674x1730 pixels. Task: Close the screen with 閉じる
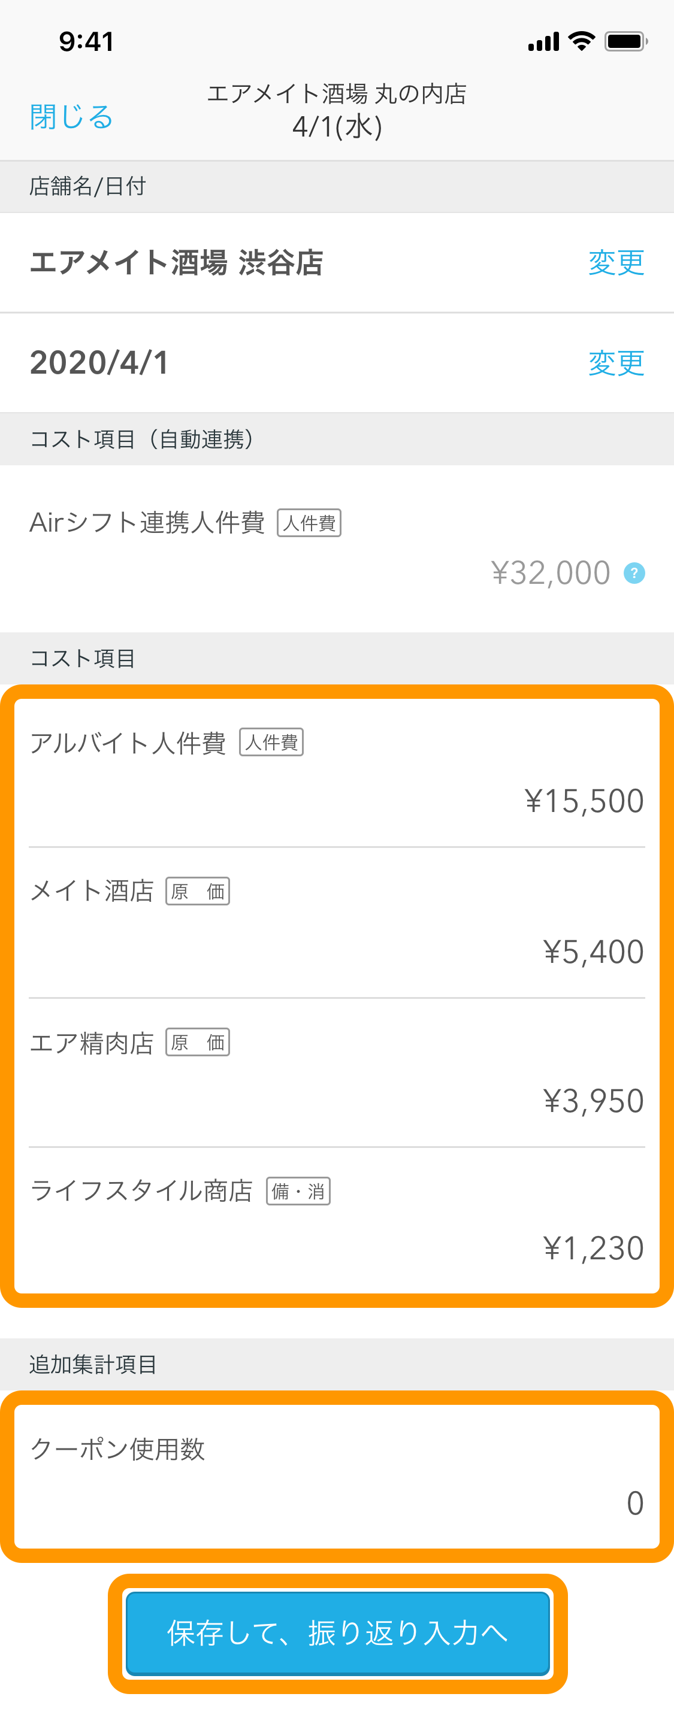pos(71,117)
